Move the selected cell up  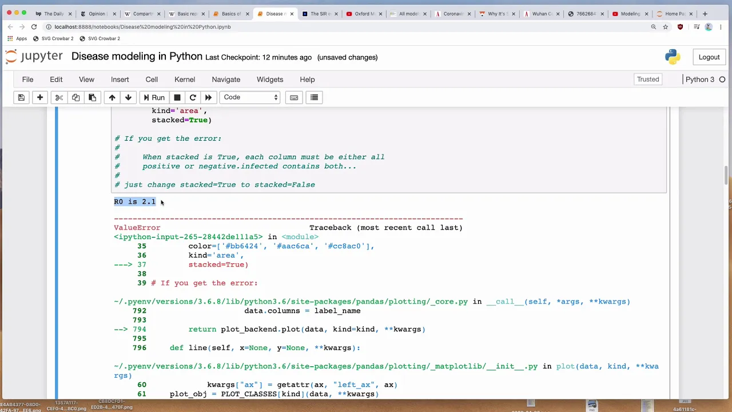coord(112,97)
